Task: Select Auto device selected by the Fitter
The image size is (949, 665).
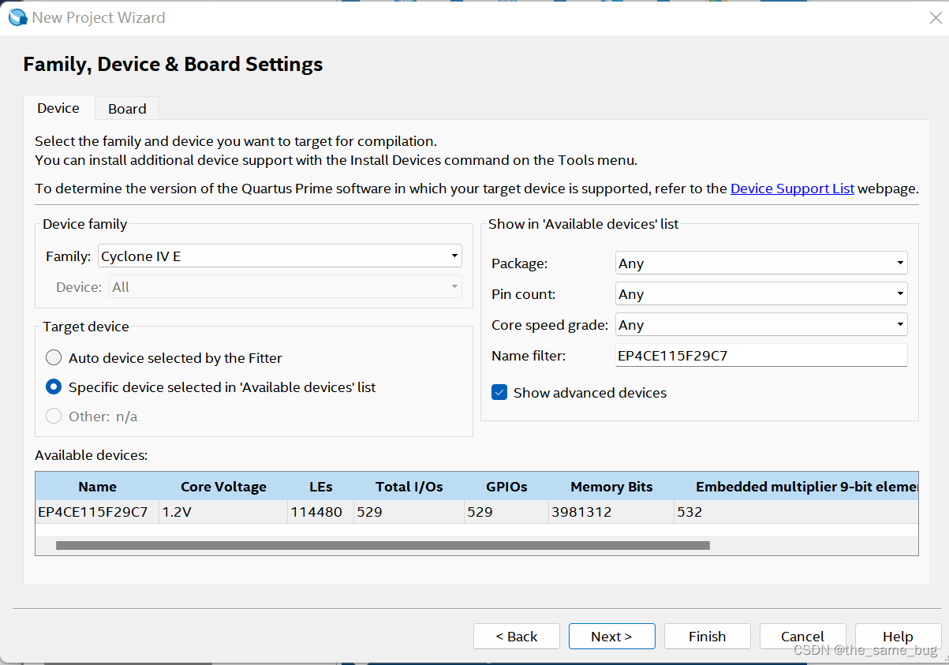Action: (54, 357)
